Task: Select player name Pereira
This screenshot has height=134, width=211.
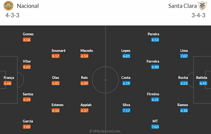Action: pos(154,34)
